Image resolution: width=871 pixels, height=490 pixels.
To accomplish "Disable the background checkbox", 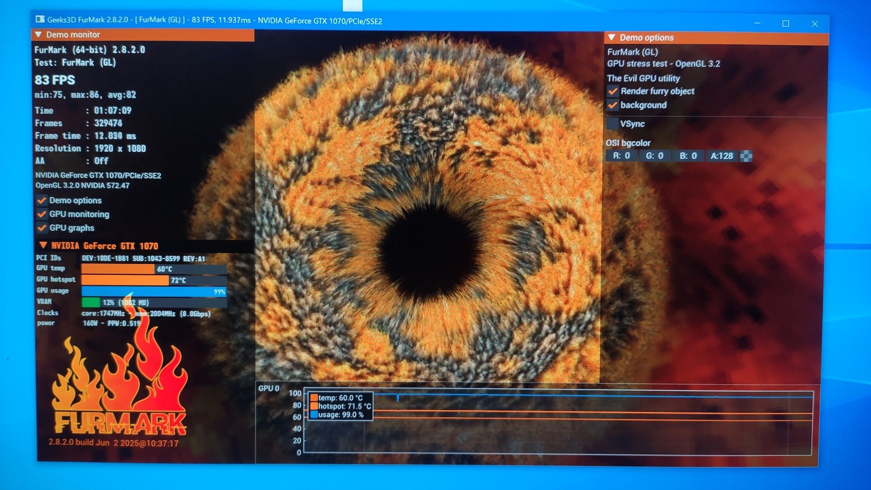I will tap(613, 105).
